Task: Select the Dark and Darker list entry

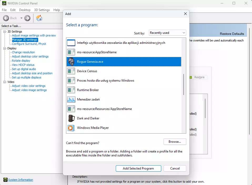Action: (124, 118)
